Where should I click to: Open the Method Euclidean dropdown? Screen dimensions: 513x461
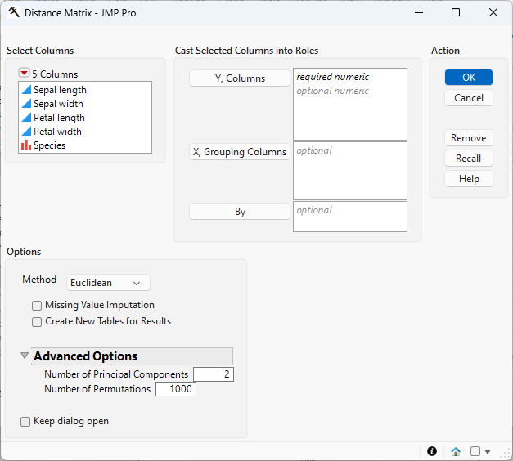coord(108,283)
